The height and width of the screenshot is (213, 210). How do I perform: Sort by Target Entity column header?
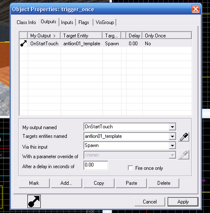click(81, 36)
